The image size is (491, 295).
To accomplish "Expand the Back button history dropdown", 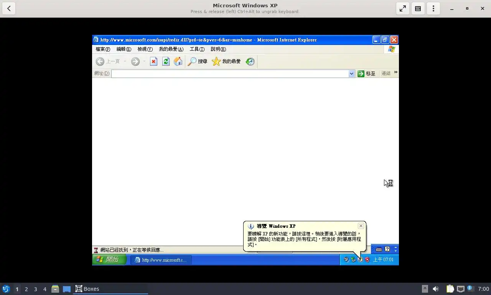I will point(125,61).
